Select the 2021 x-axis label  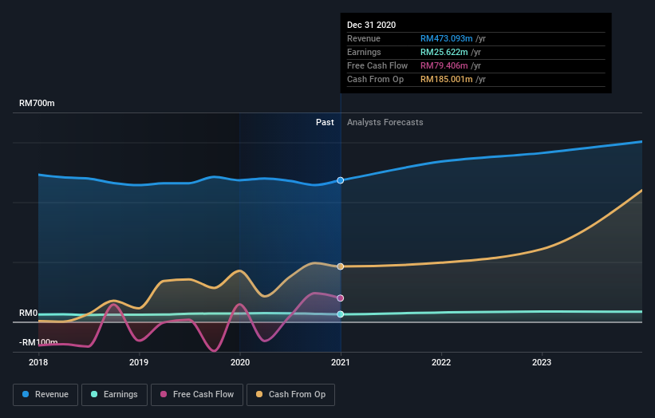point(341,362)
